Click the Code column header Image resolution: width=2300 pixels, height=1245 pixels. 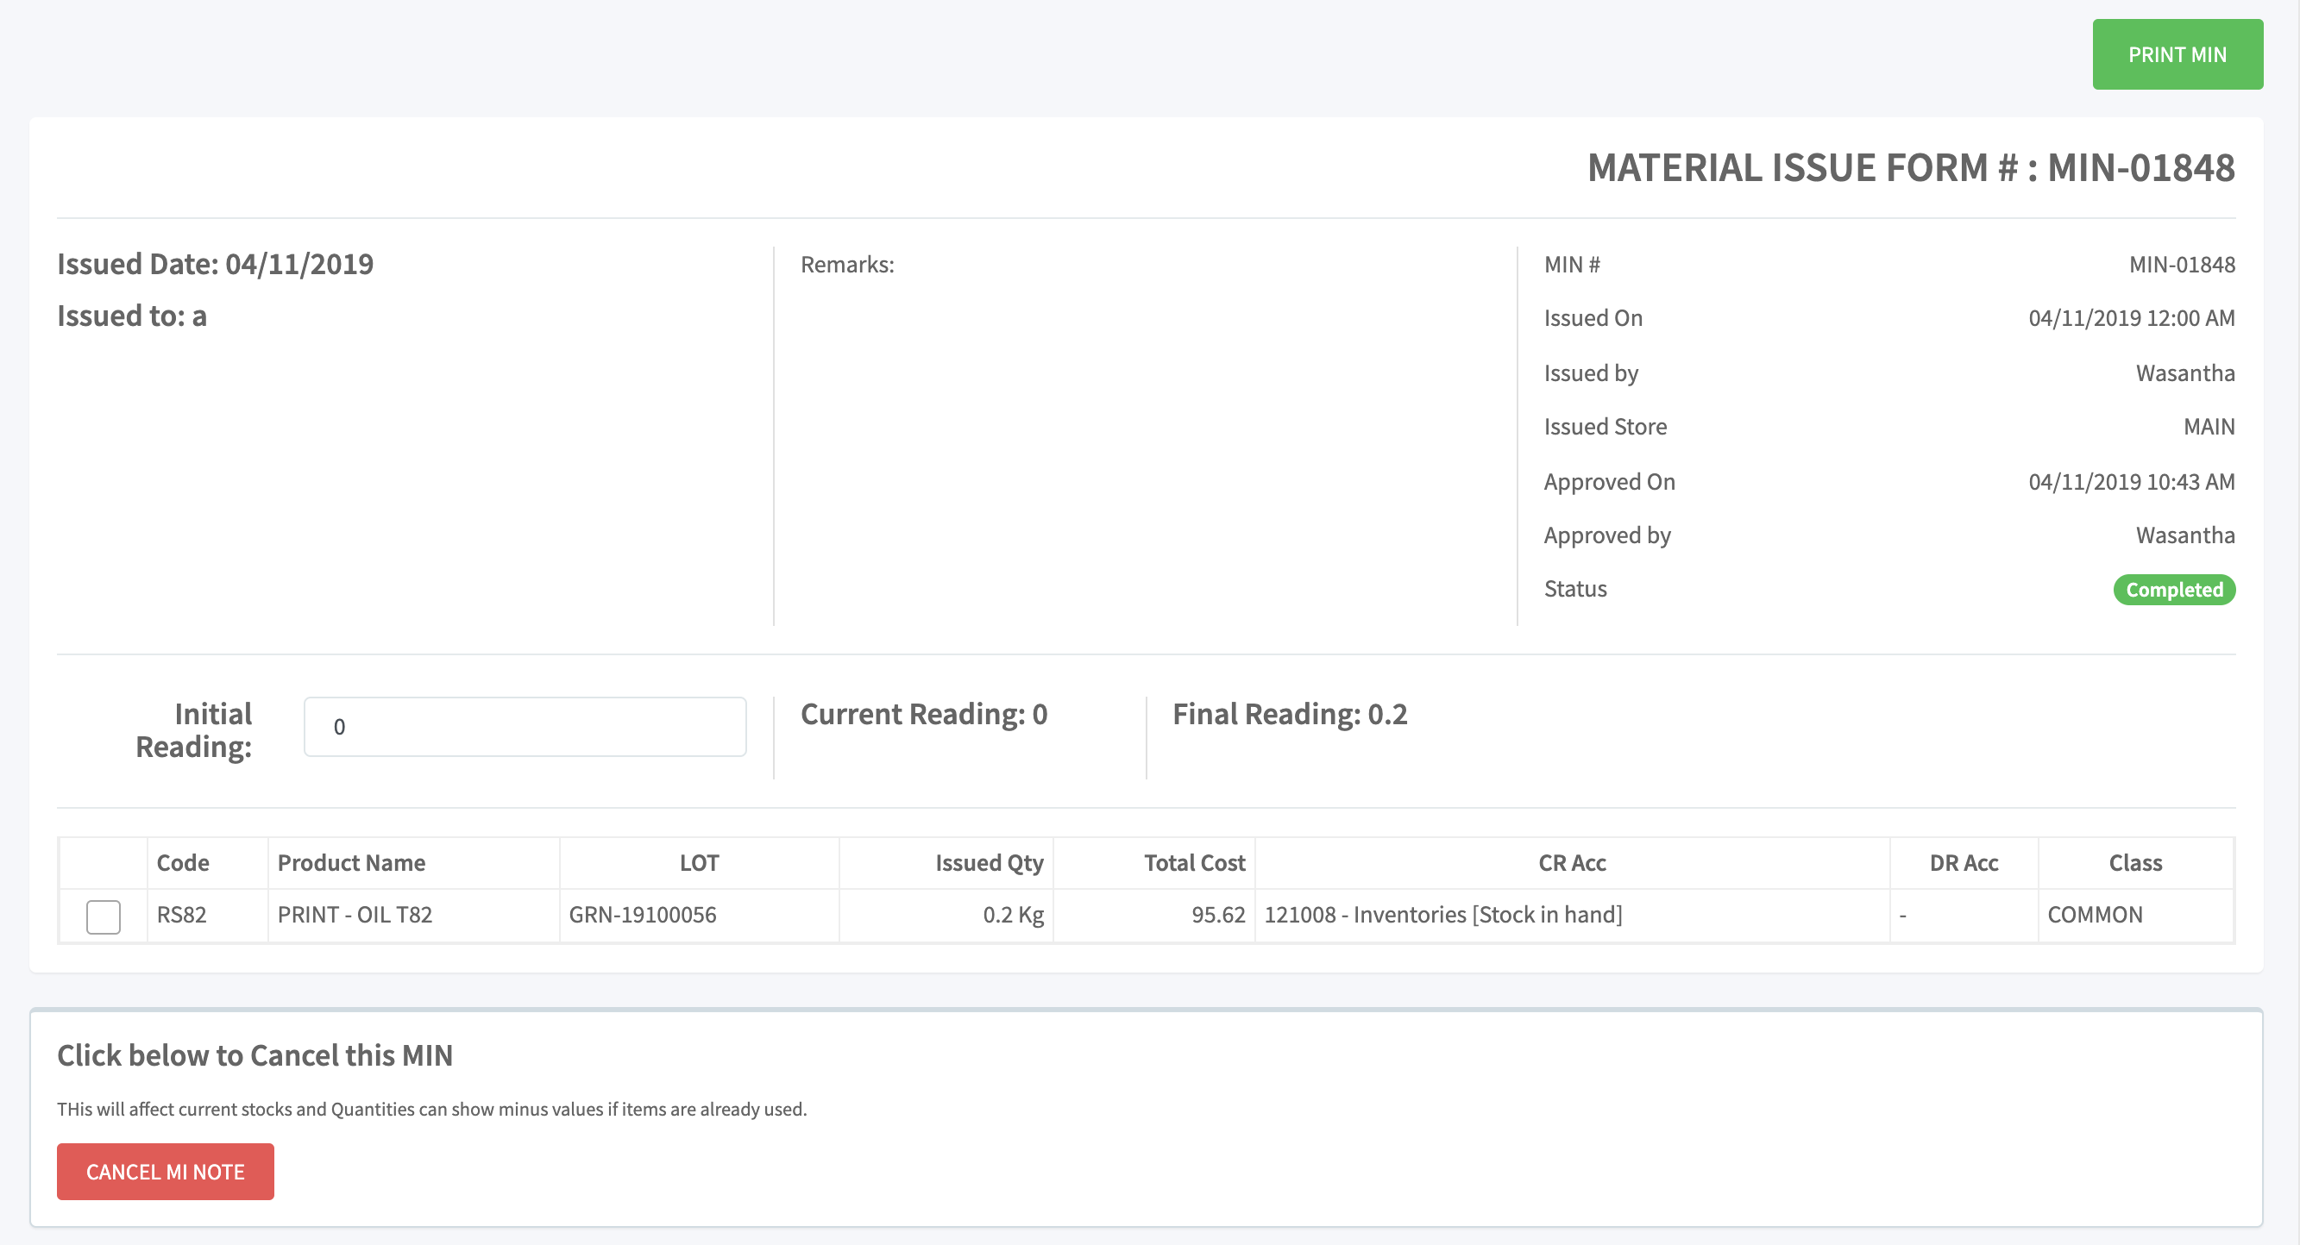(183, 863)
